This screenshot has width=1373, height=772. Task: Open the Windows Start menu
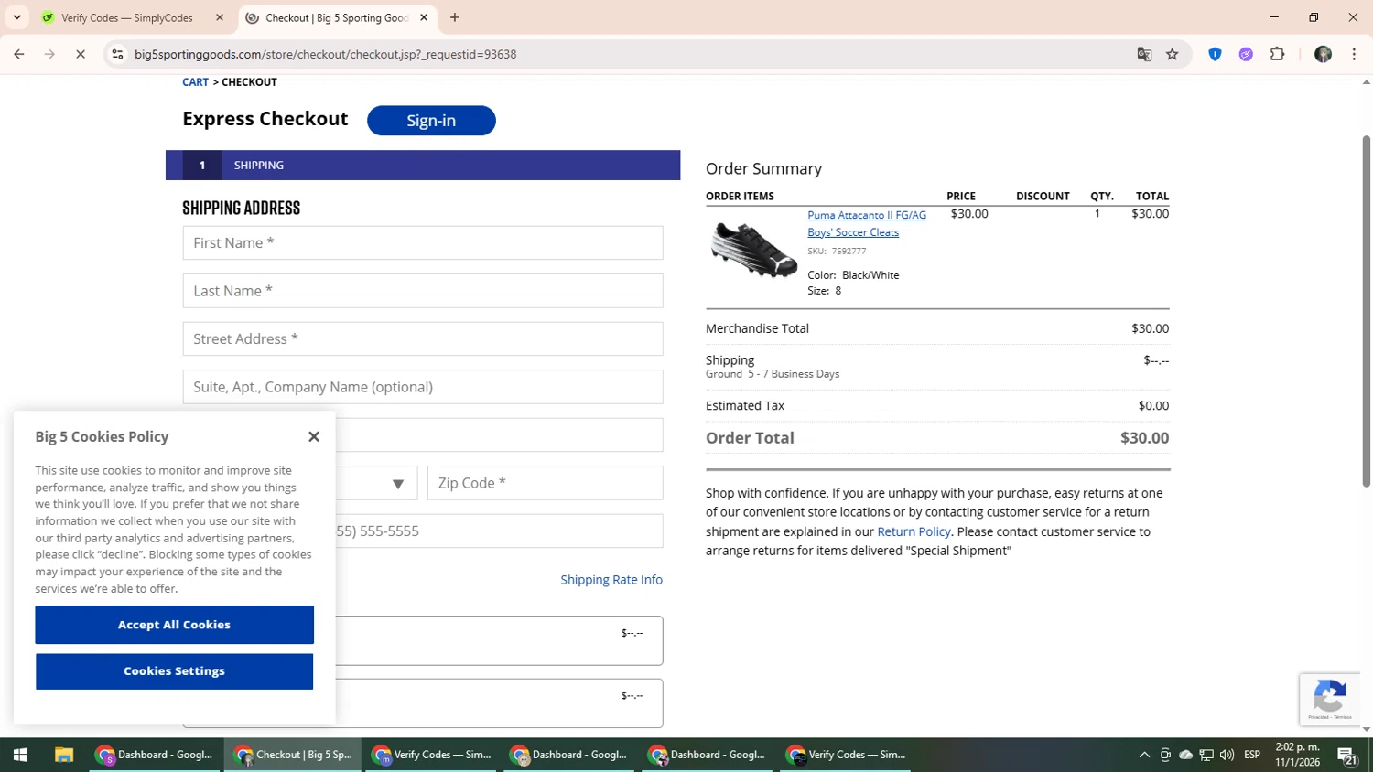[x=20, y=755]
